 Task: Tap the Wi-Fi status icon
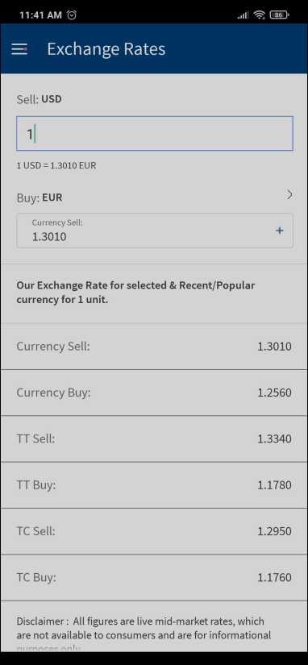pyautogui.click(x=259, y=15)
